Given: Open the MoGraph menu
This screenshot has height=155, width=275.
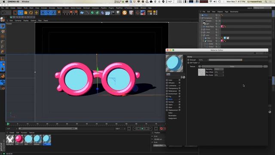Looking at the screenshot, I should [86, 8].
